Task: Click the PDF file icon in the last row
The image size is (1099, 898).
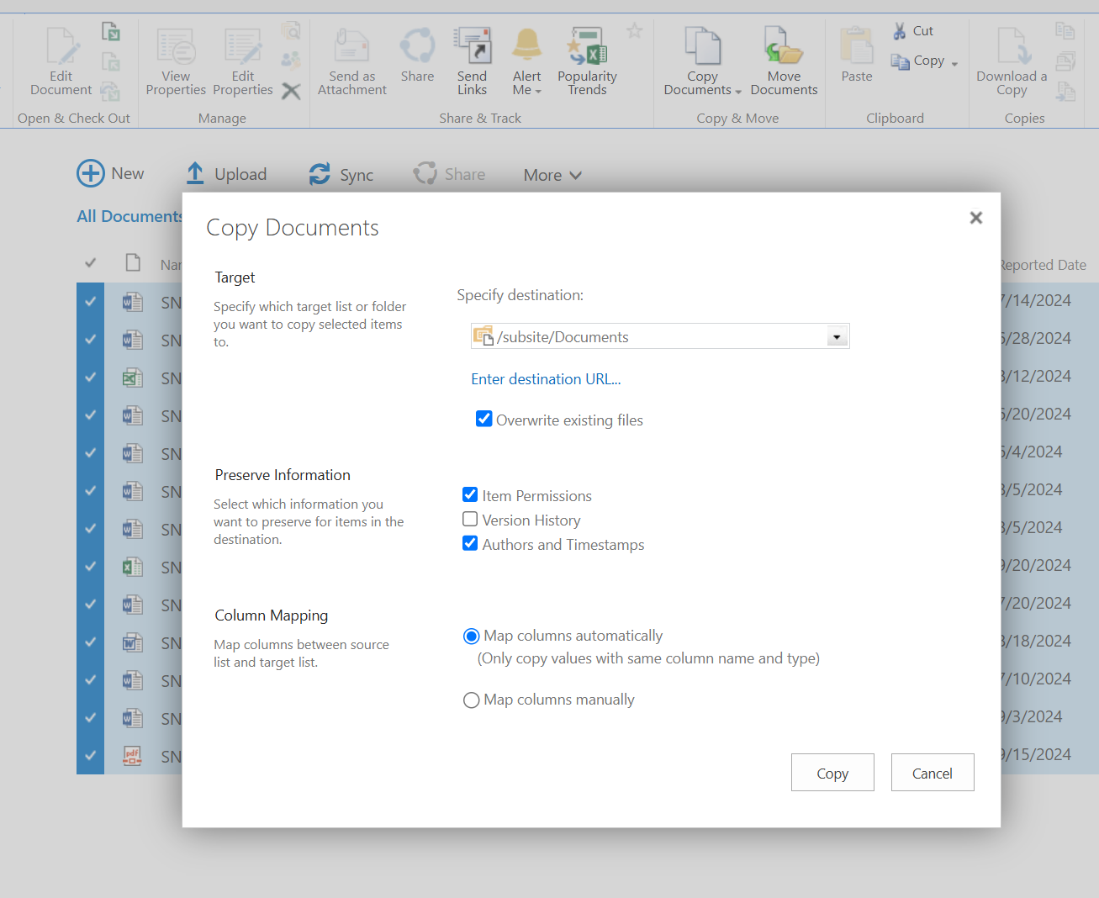Action: 133,755
